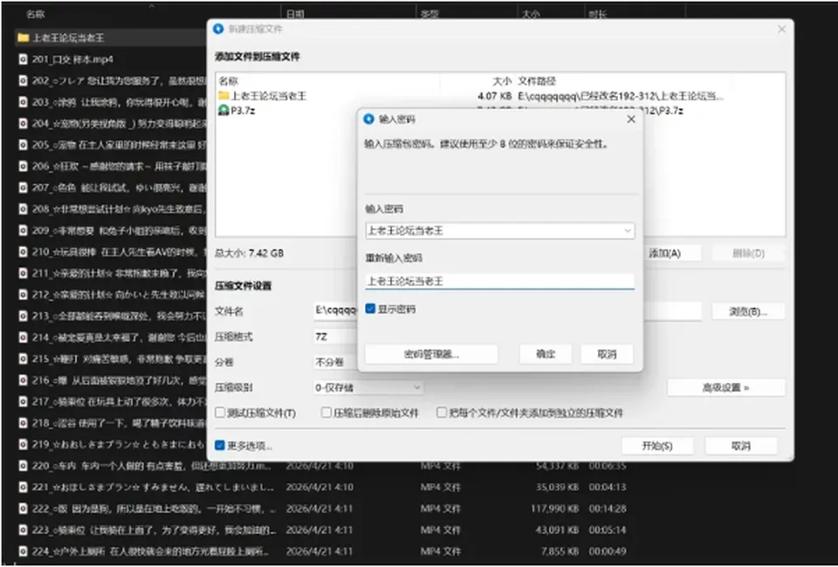
Task: Click 确定 in the password dialog
Action: click(546, 354)
